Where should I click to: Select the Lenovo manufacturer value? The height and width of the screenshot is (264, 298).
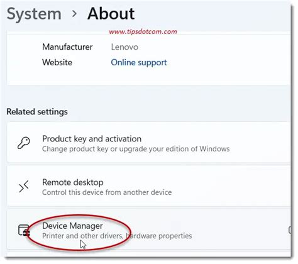point(124,47)
